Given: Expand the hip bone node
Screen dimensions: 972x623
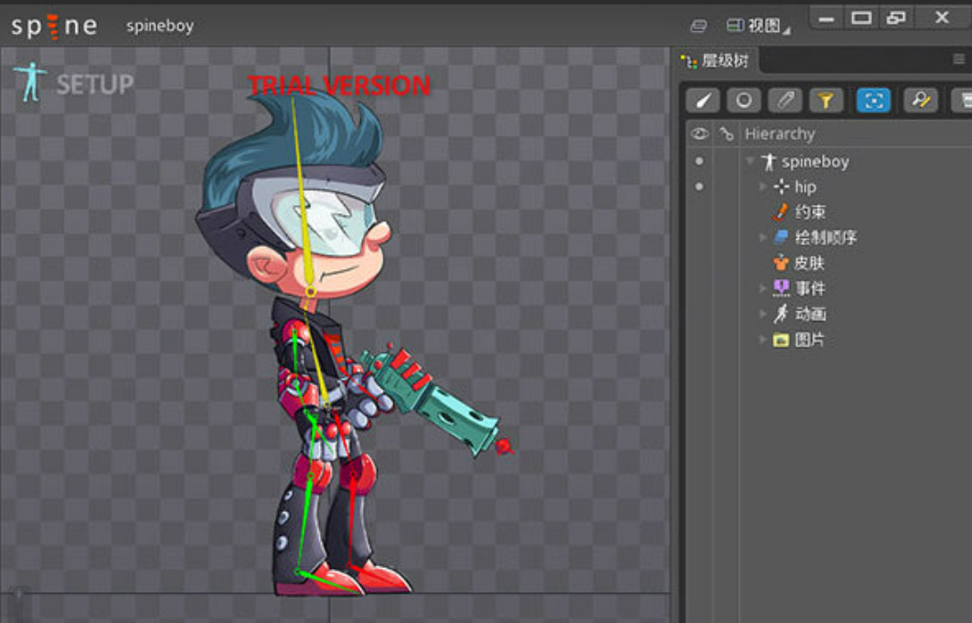Looking at the screenshot, I should (x=764, y=187).
